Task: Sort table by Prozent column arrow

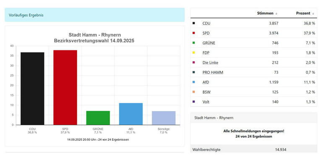Action: click(x=313, y=13)
